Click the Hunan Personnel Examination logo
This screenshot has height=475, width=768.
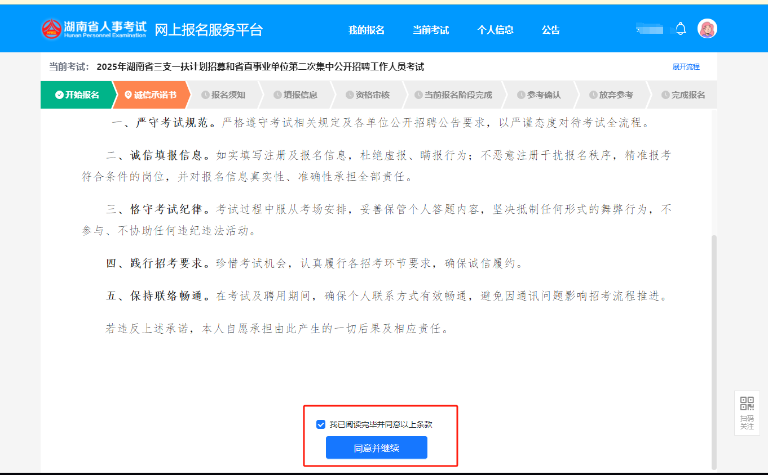[x=94, y=29]
